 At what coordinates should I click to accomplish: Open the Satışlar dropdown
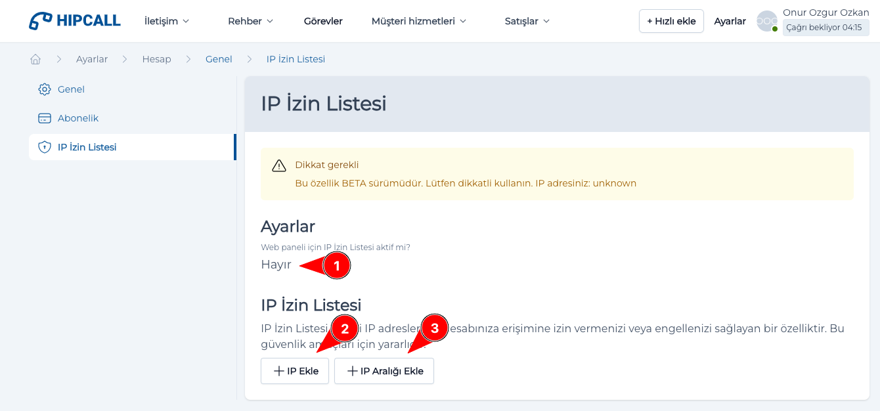pos(526,20)
